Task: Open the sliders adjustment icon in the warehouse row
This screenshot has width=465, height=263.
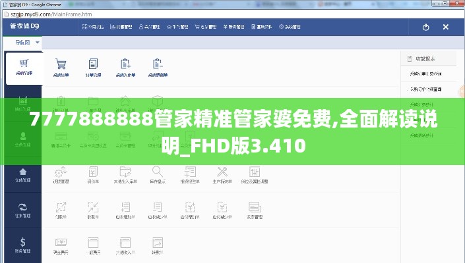Action: click(x=253, y=172)
